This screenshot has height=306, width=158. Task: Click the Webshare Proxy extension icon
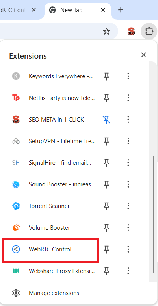click(16, 271)
